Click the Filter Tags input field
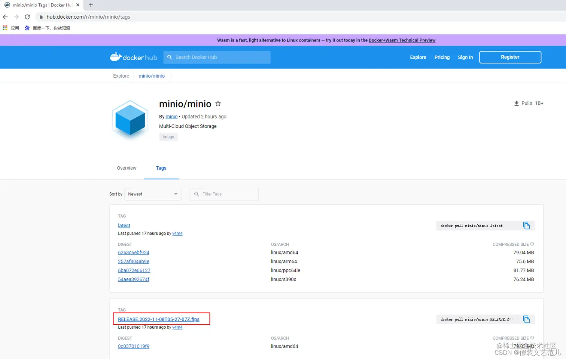 point(224,194)
